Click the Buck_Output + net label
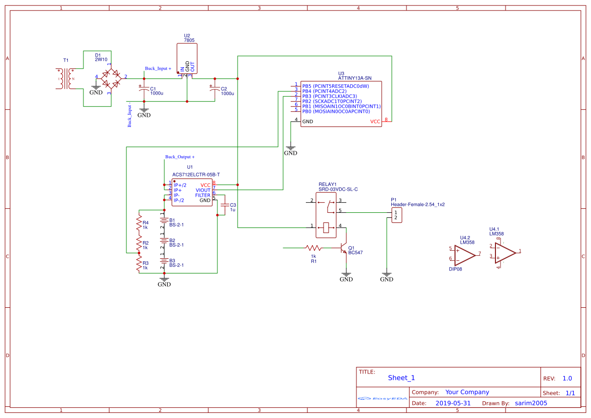 coord(180,157)
